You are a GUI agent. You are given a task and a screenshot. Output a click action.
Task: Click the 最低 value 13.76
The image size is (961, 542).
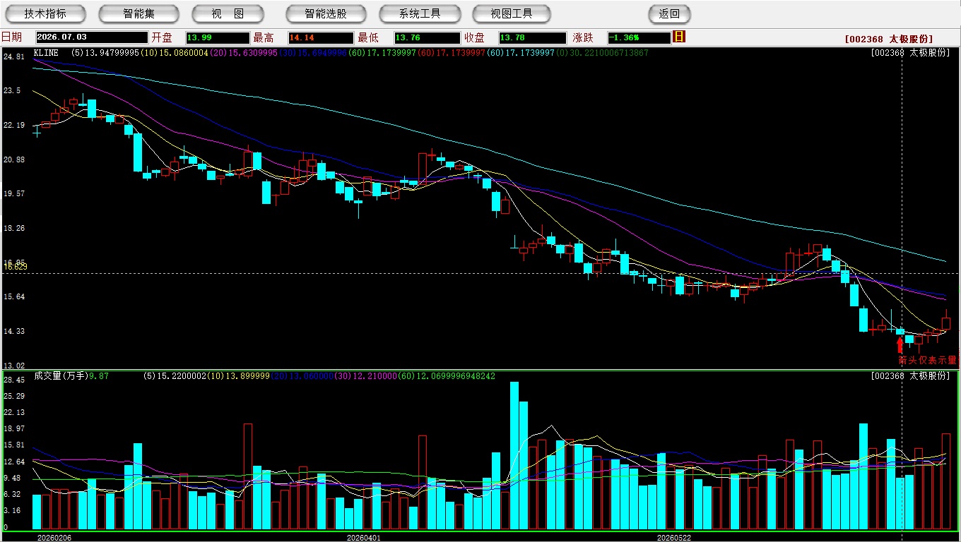[x=428, y=37]
